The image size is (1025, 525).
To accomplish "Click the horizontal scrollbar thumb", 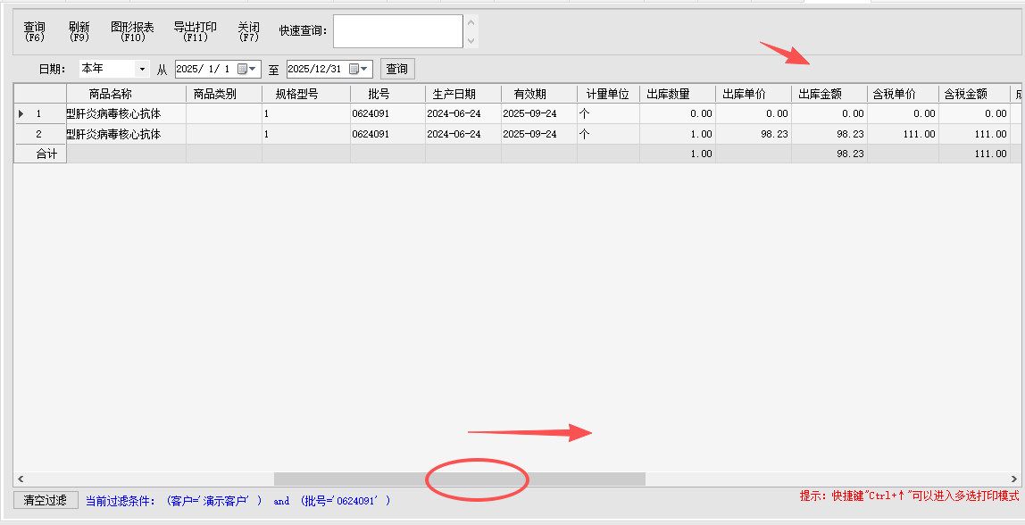I will click(459, 479).
